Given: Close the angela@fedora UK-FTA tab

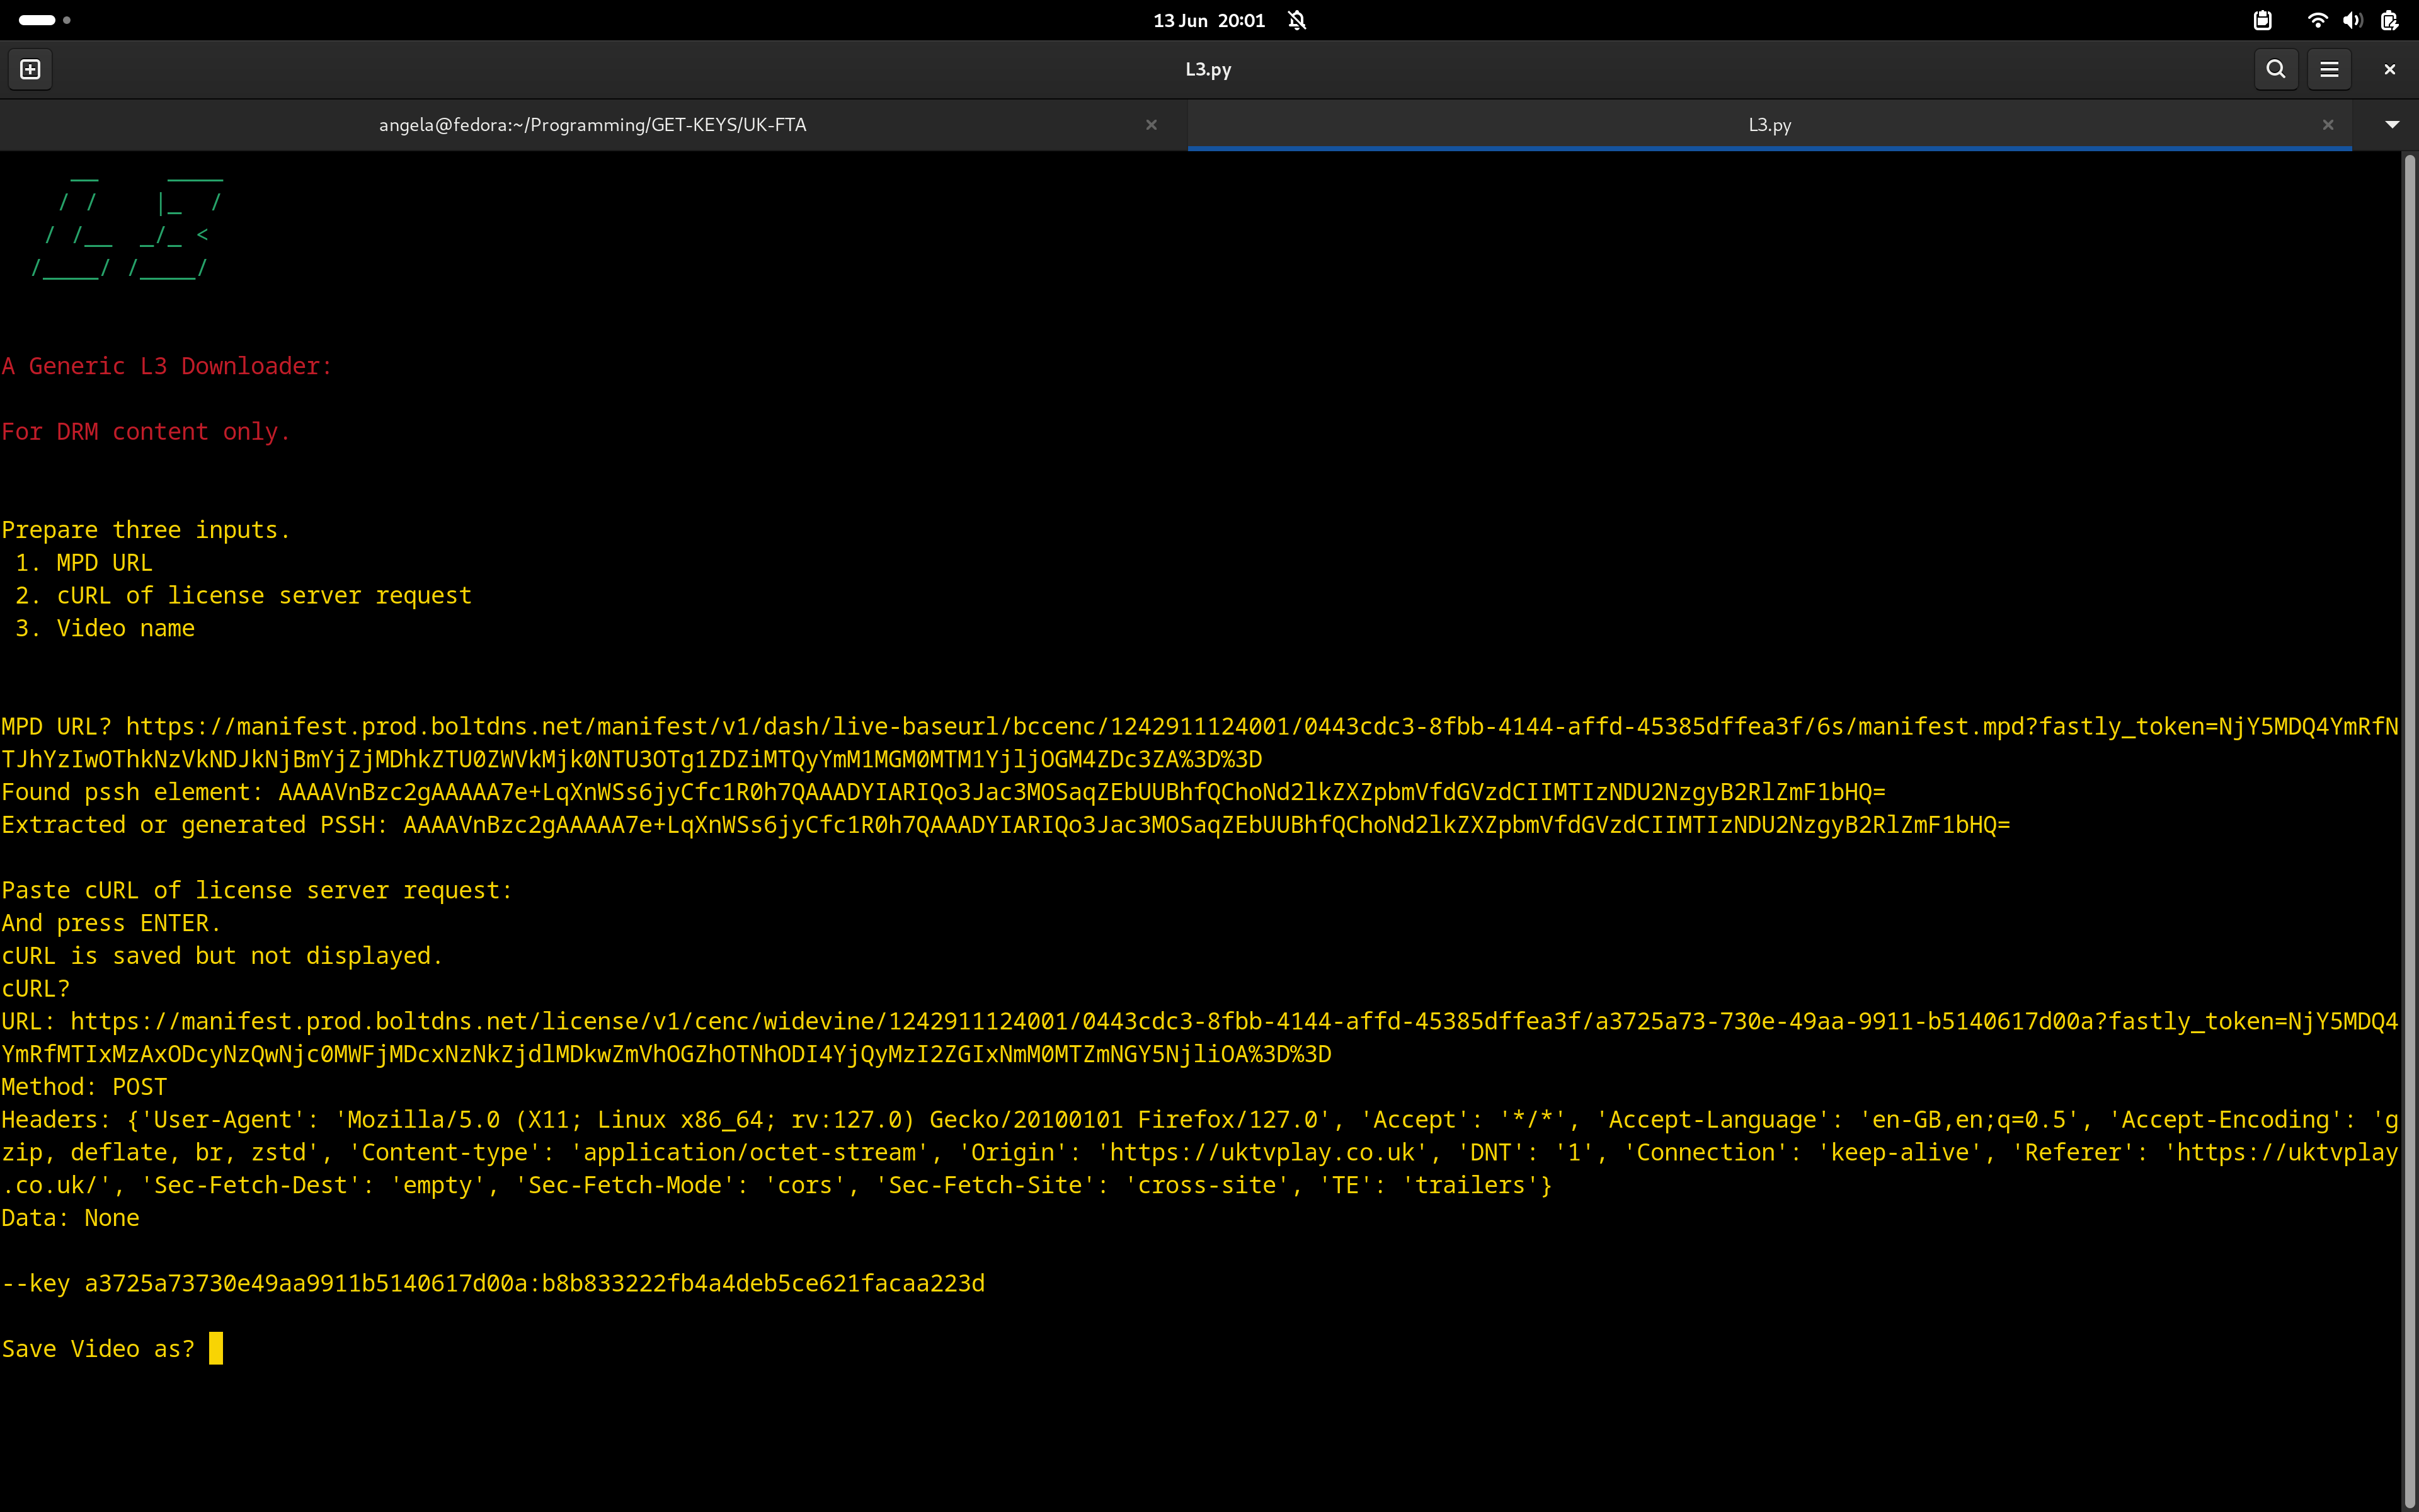Looking at the screenshot, I should click(1152, 125).
